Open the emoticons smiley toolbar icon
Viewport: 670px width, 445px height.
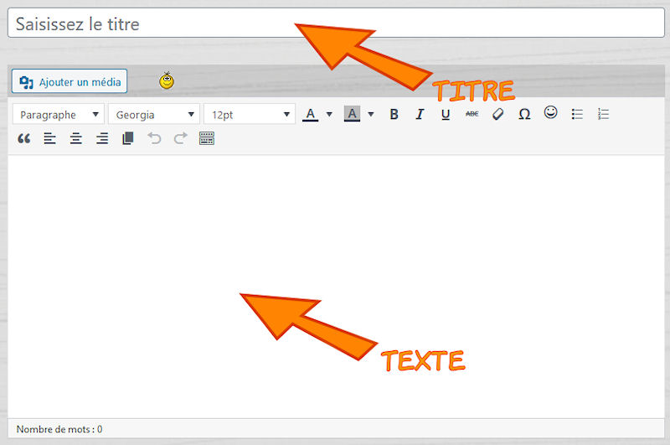click(x=550, y=112)
